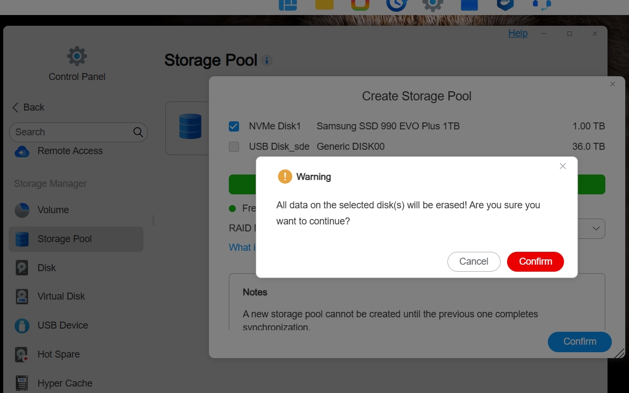Click the Volume pie chart icon
The width and height of the screenshot is (629, 393).
coord(22,210)
